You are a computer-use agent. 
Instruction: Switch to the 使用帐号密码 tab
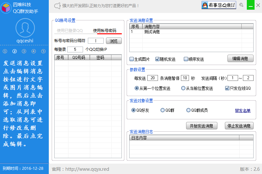tap(105, 31)
